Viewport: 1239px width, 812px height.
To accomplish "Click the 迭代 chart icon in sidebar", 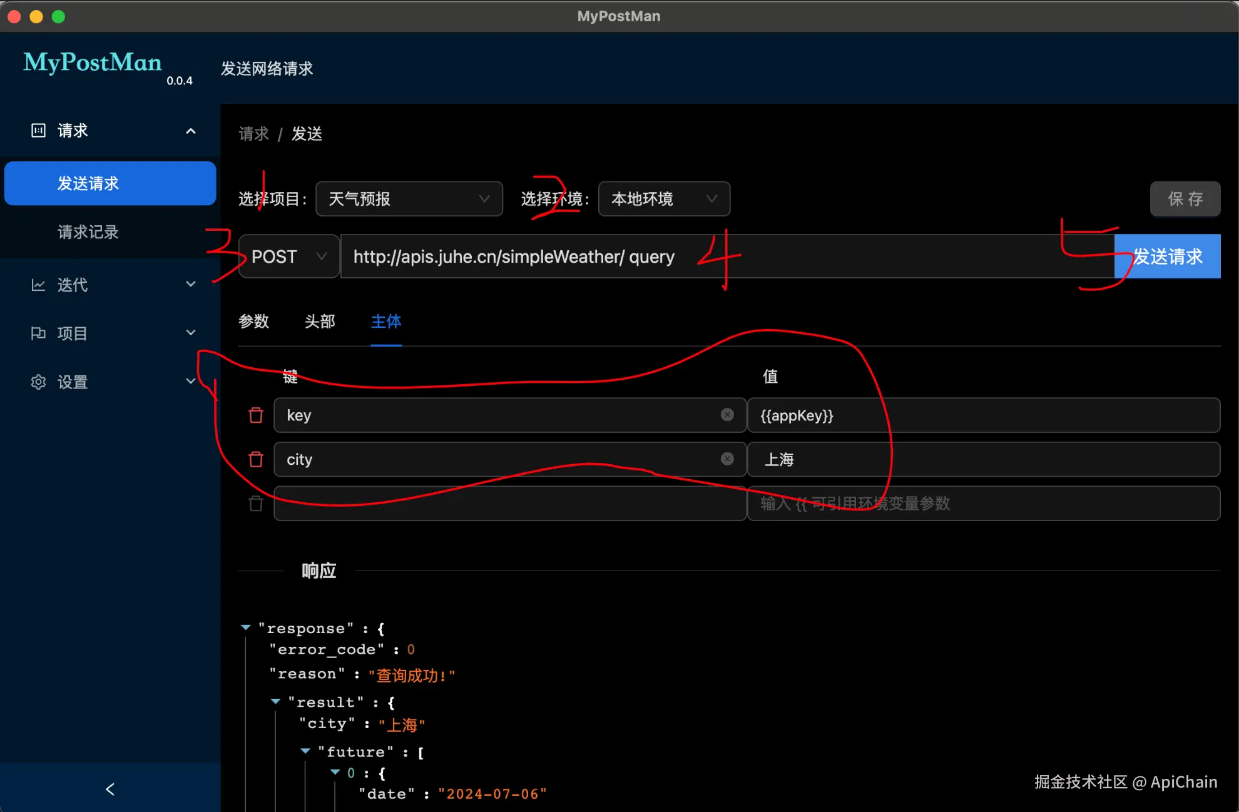I will (38, 285).
